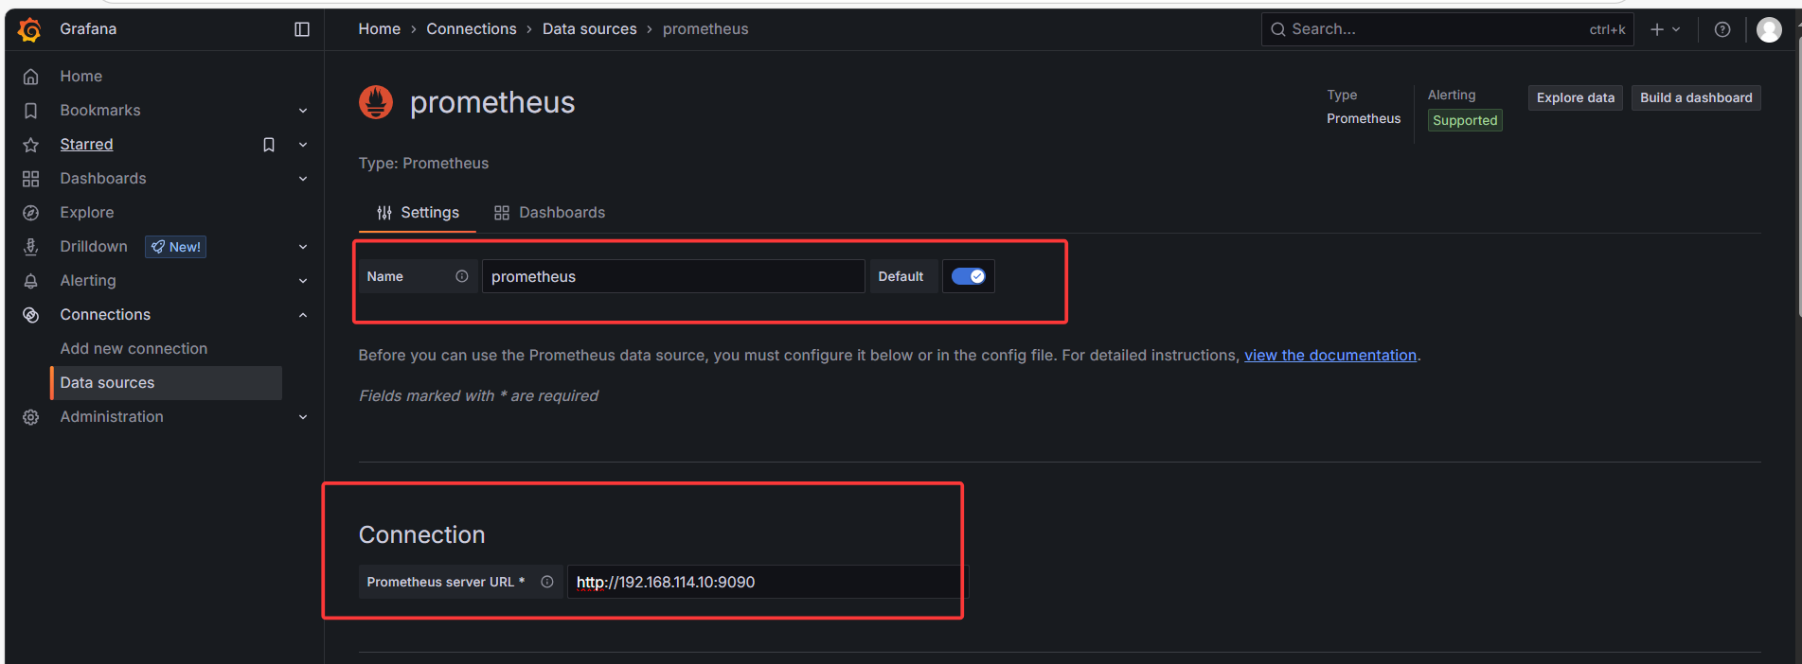Click the Drilldown icon in sidebar
Image resolution: width=1802 pixels, height=664 pixels.
(30, 247)
